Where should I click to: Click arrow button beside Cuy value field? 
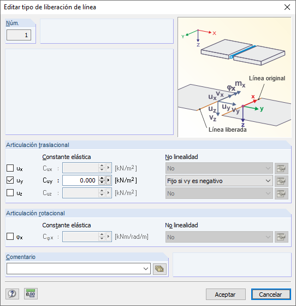[x=109, y=180]
